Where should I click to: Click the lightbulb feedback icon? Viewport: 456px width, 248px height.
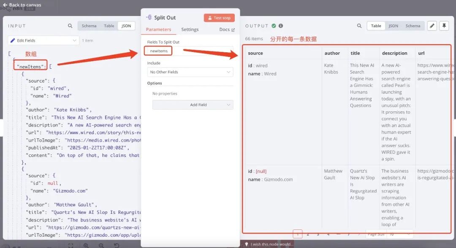tap(247, 244)
